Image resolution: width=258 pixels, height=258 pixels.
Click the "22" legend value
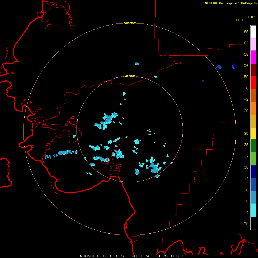(246, 156)
